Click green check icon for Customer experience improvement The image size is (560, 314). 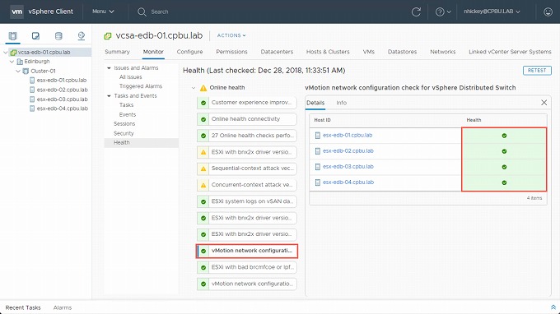pyautogui.click(x=203, y=103)
